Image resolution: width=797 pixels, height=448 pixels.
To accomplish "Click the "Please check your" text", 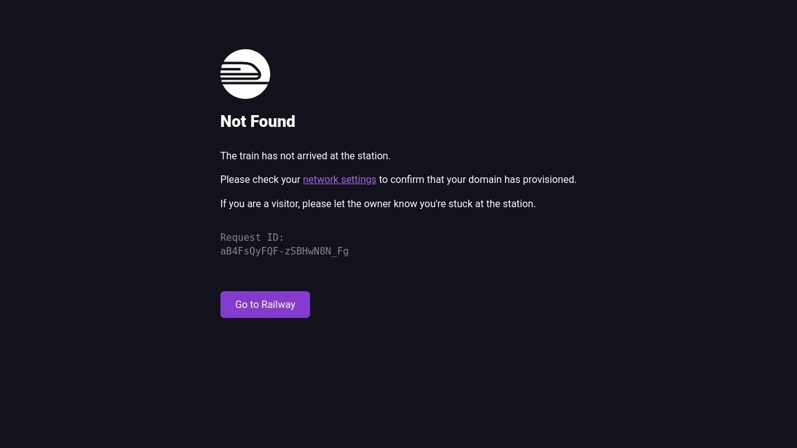I will (x=260, y=180).
